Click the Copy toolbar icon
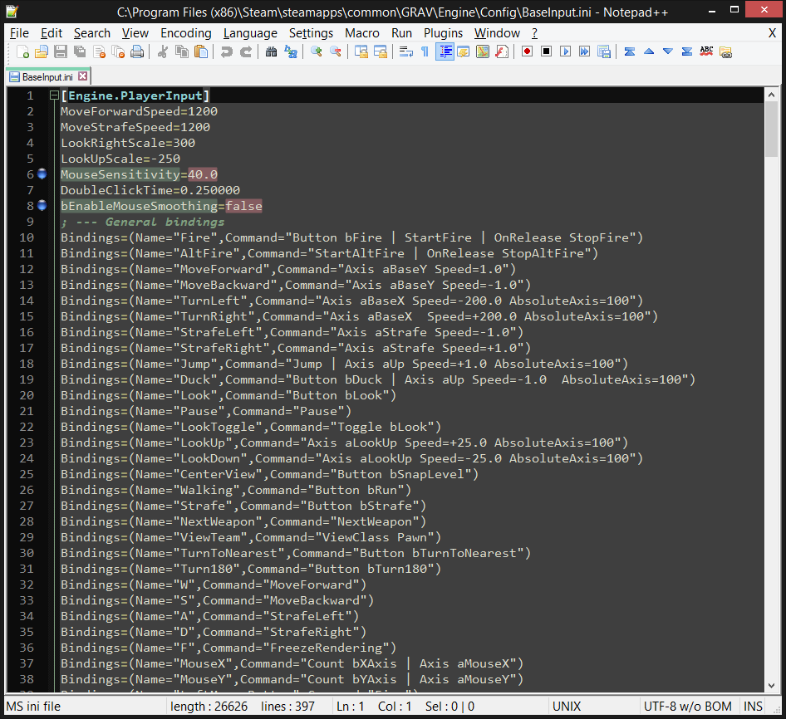786x719 pixels. [181, 51]
